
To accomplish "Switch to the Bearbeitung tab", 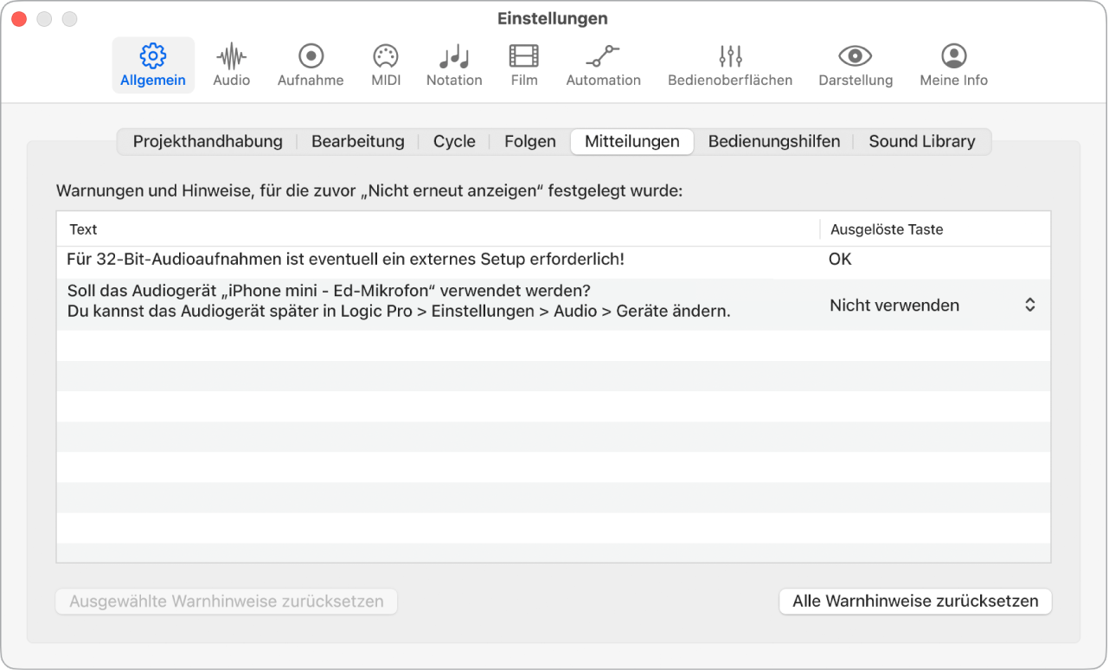I will click(x=357, y=141).
